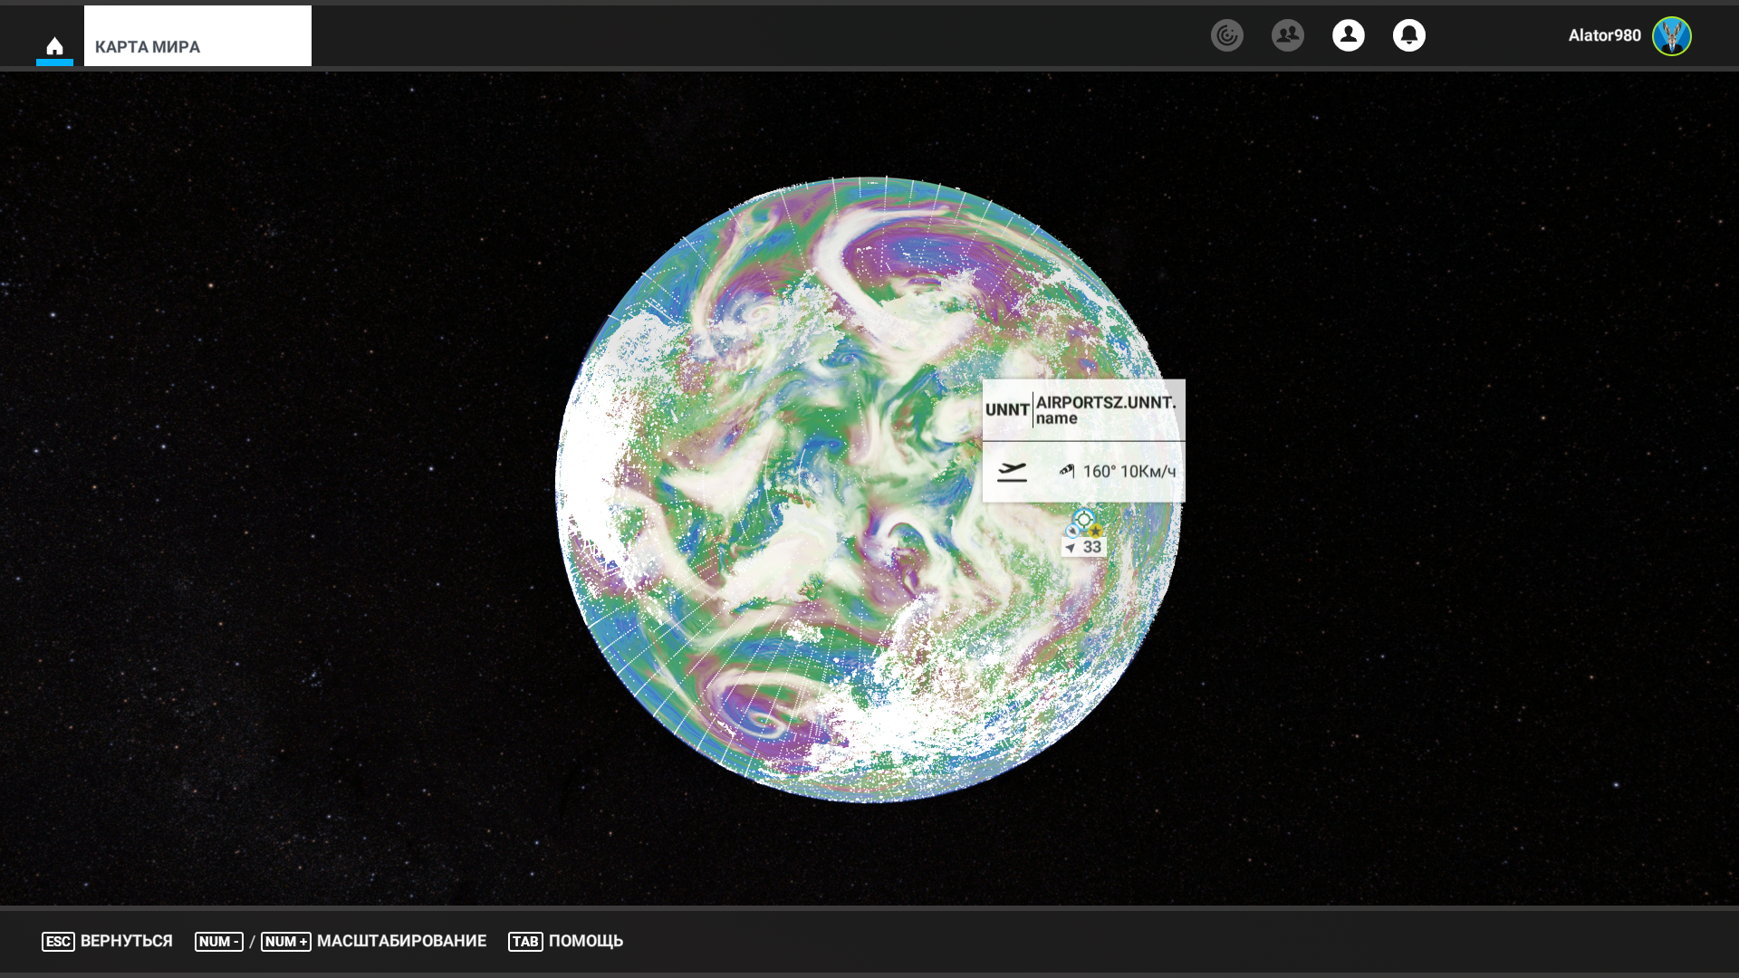Image resolution: width=1739 pixels, height=978 pixels.
Task: Select the green target airport marker
Action: pyautogui.click(x=1084, y=519)
